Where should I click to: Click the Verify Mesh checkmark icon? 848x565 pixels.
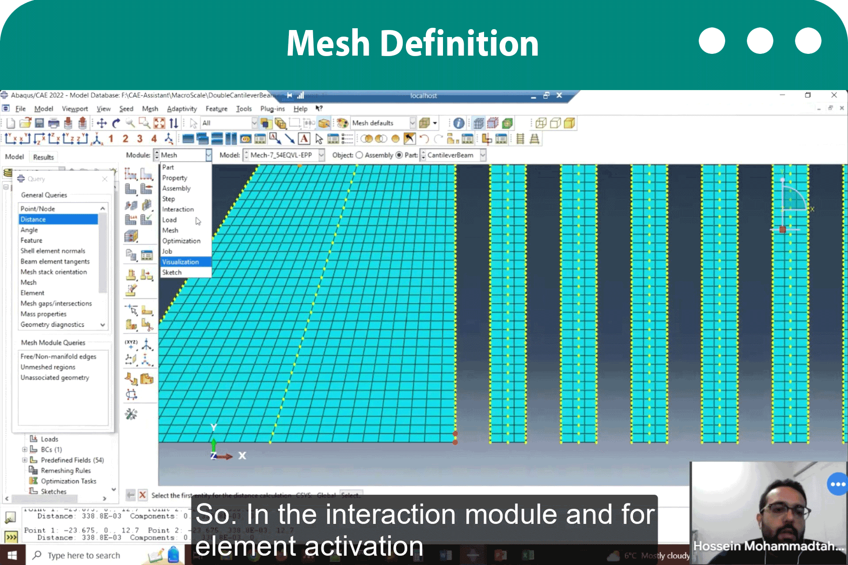tap(147, 219)
